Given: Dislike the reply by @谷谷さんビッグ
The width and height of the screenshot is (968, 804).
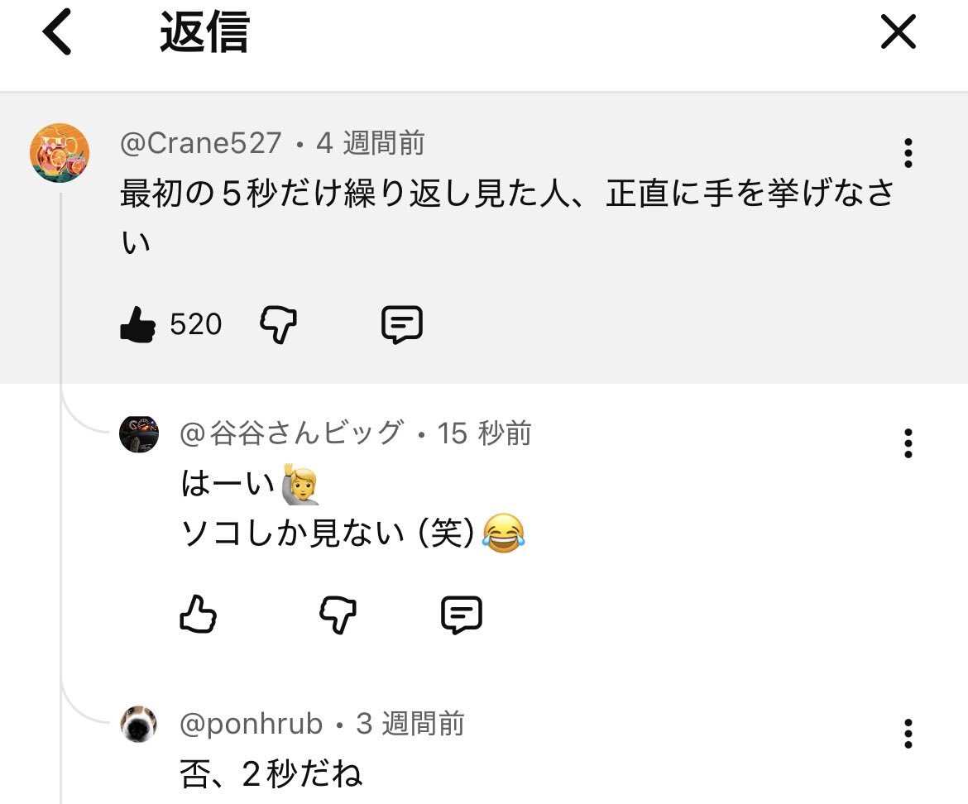Looking at the screenshot, I should (338, 615).
